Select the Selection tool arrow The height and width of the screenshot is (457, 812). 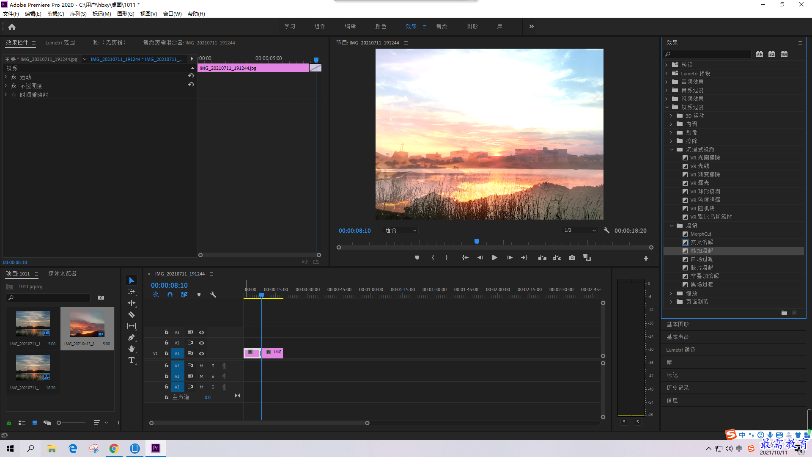(x=132, y=281)
